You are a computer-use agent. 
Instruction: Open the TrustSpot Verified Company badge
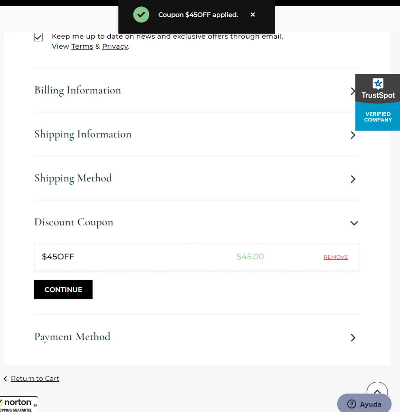click(377, 102)
